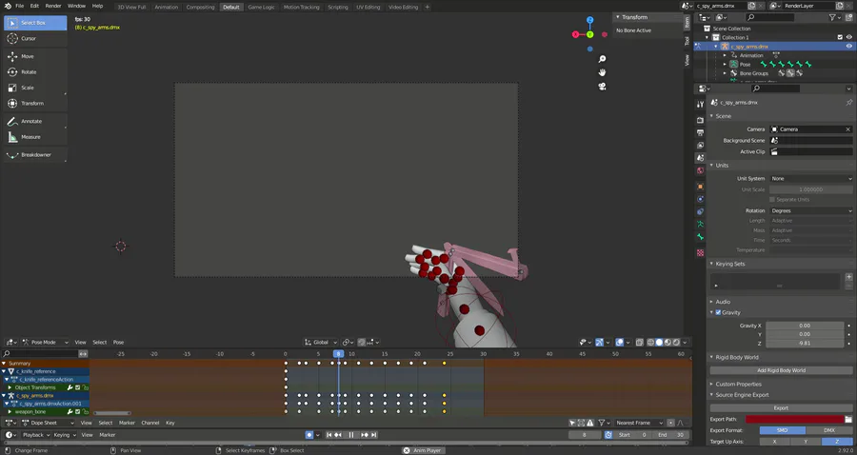Screen dimensions: 857x455
Task: Toggle mute checkbox on Object Transforms channel
Action: pos(78,387)
